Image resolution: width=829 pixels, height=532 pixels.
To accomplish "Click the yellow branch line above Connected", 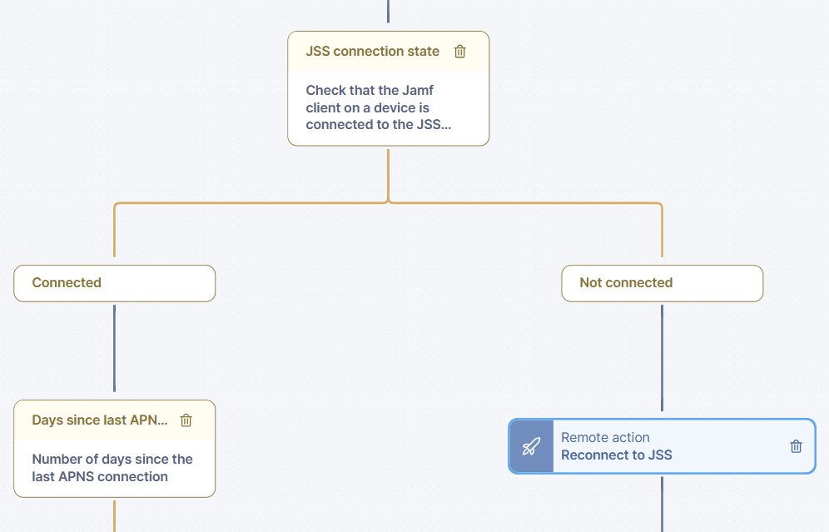I will click(x=114, y=233).
